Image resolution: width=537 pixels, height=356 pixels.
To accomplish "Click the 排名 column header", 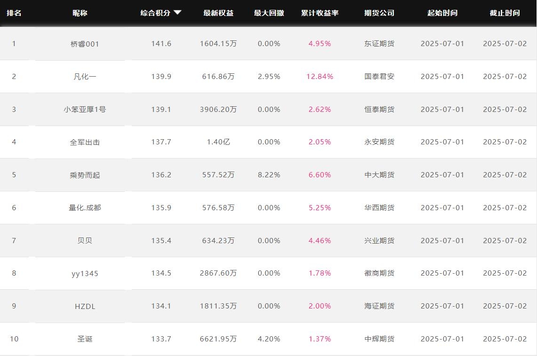I will pyautogui.click(x=14, y=13).
